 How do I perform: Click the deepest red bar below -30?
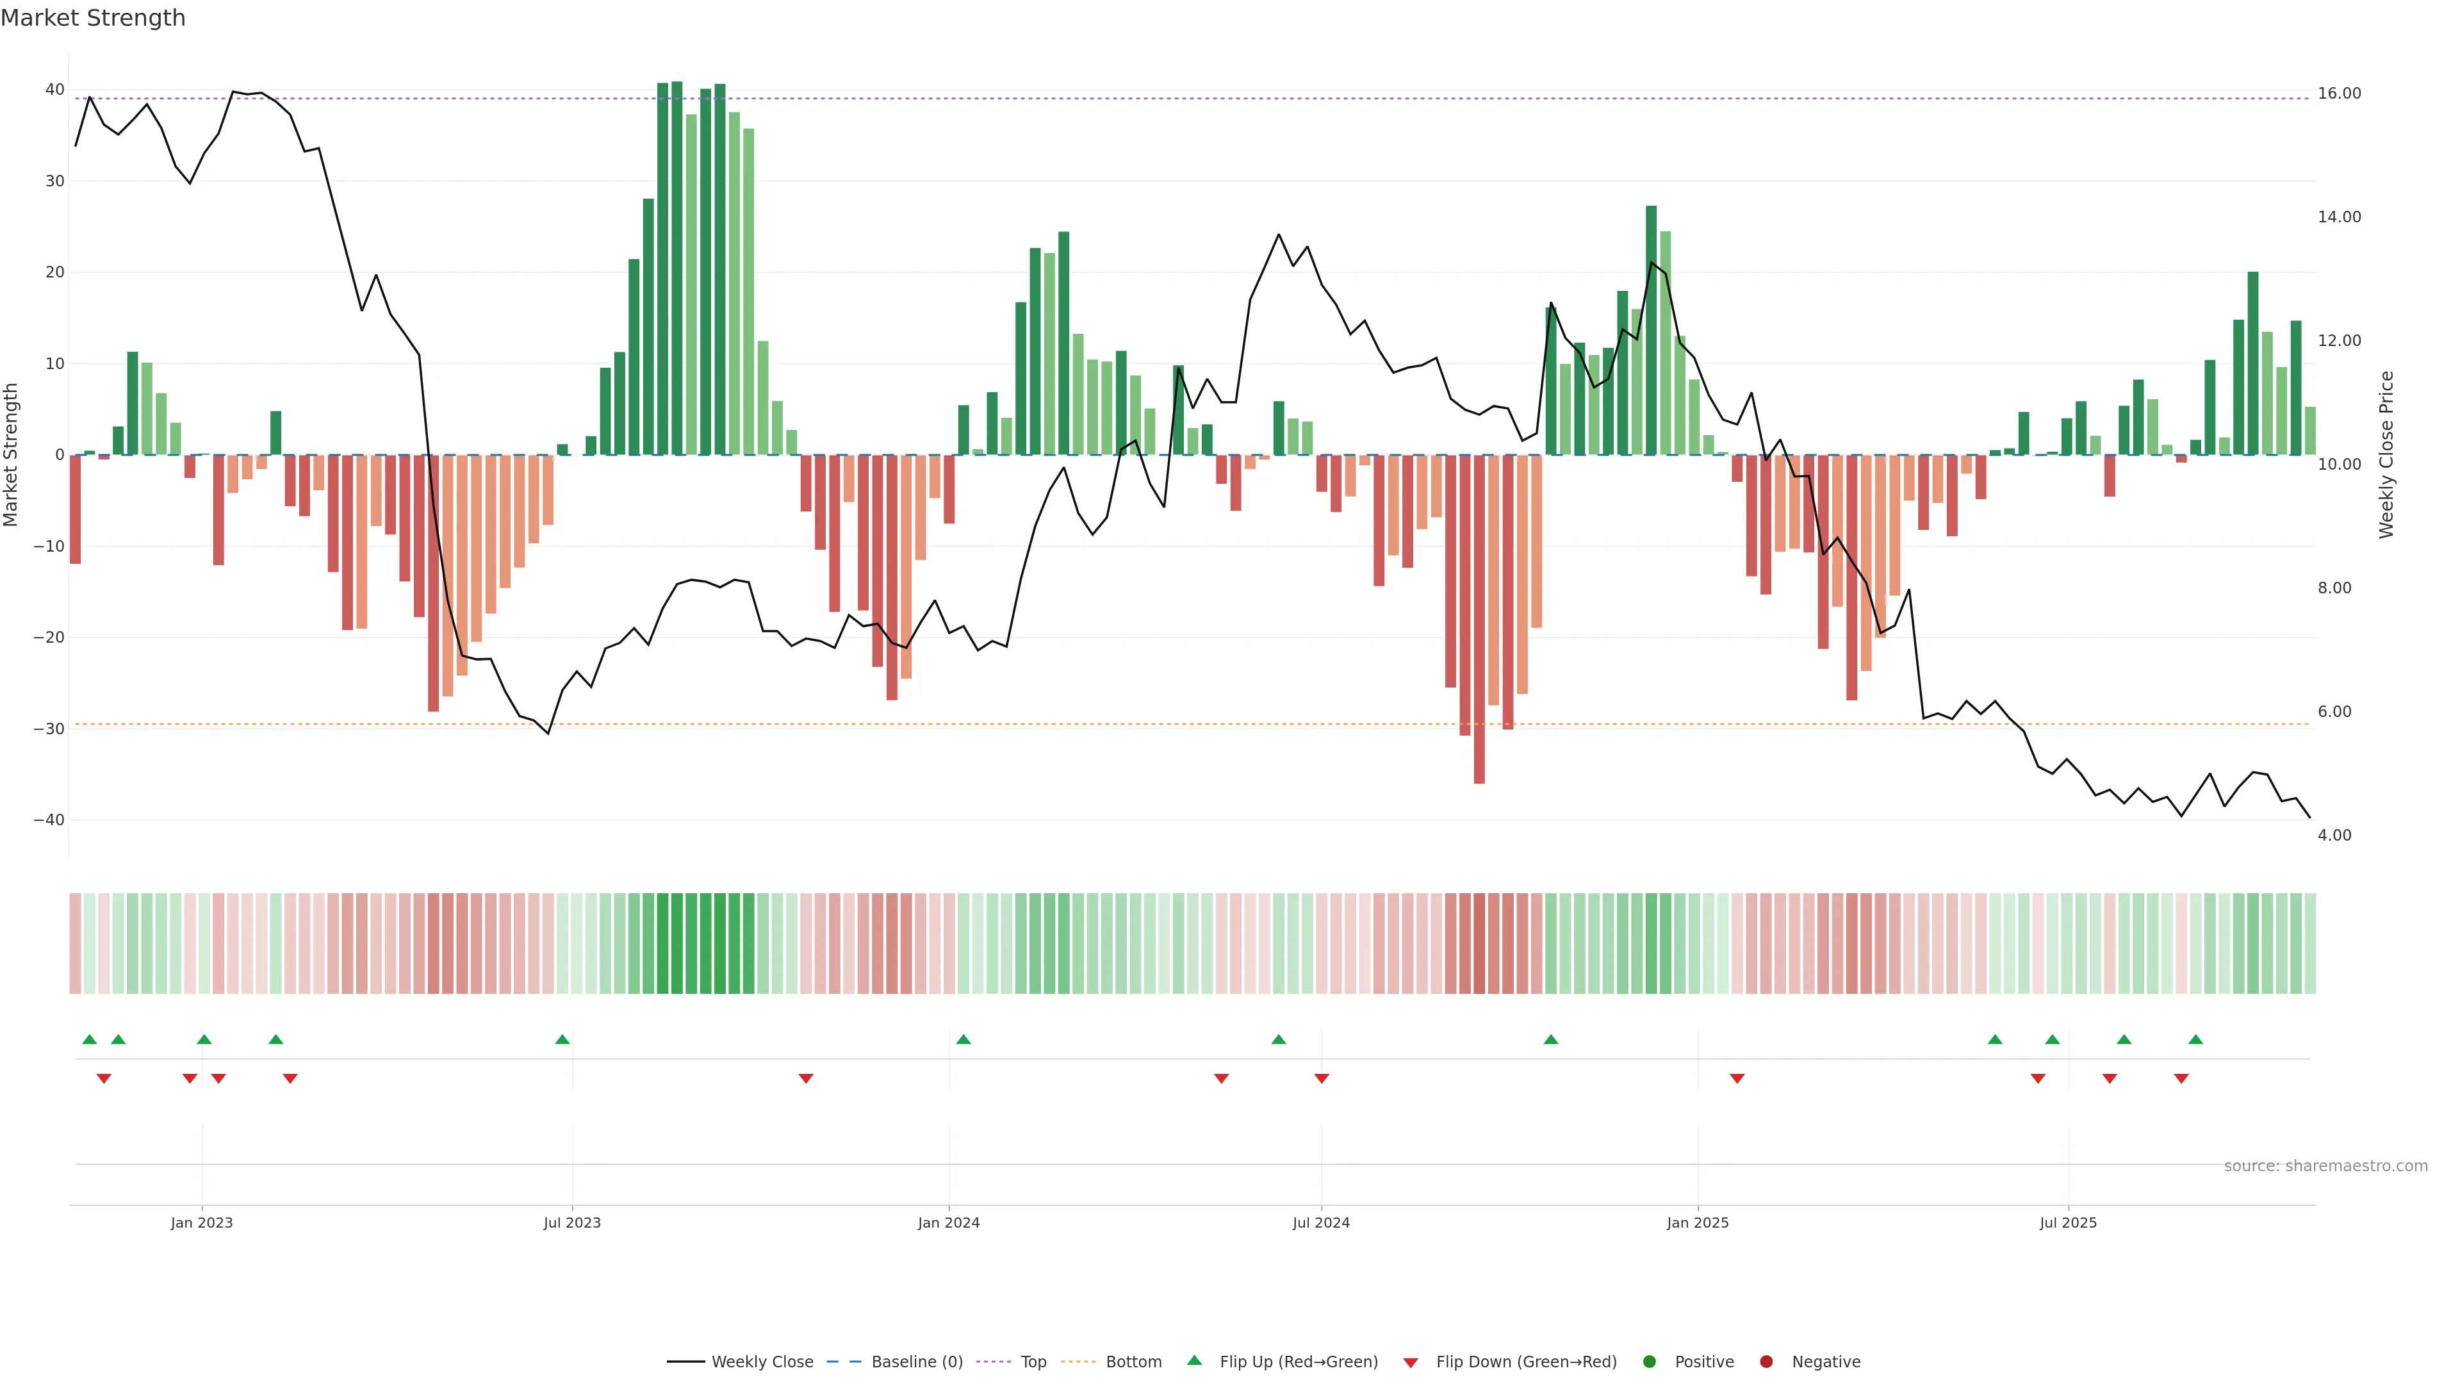(1479, 619)
